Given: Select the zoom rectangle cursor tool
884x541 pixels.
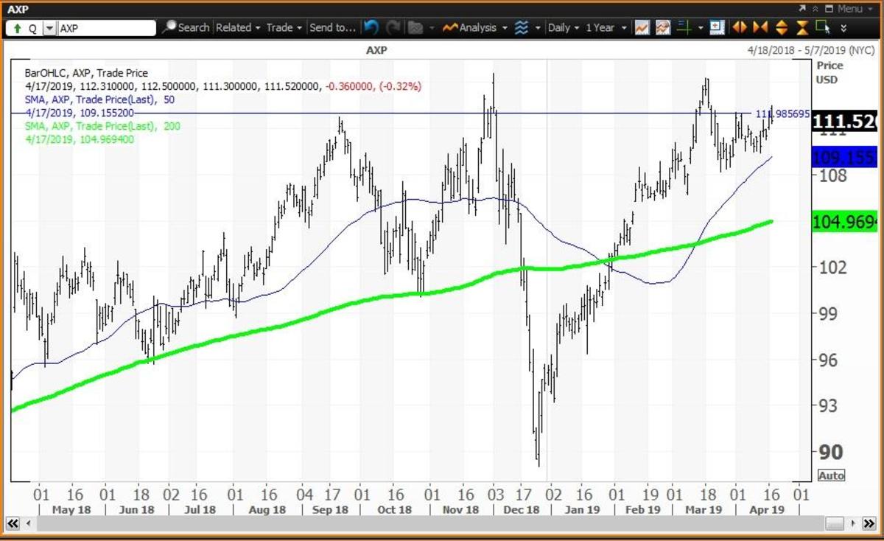Looking at the screenshot, I should 823,27.
